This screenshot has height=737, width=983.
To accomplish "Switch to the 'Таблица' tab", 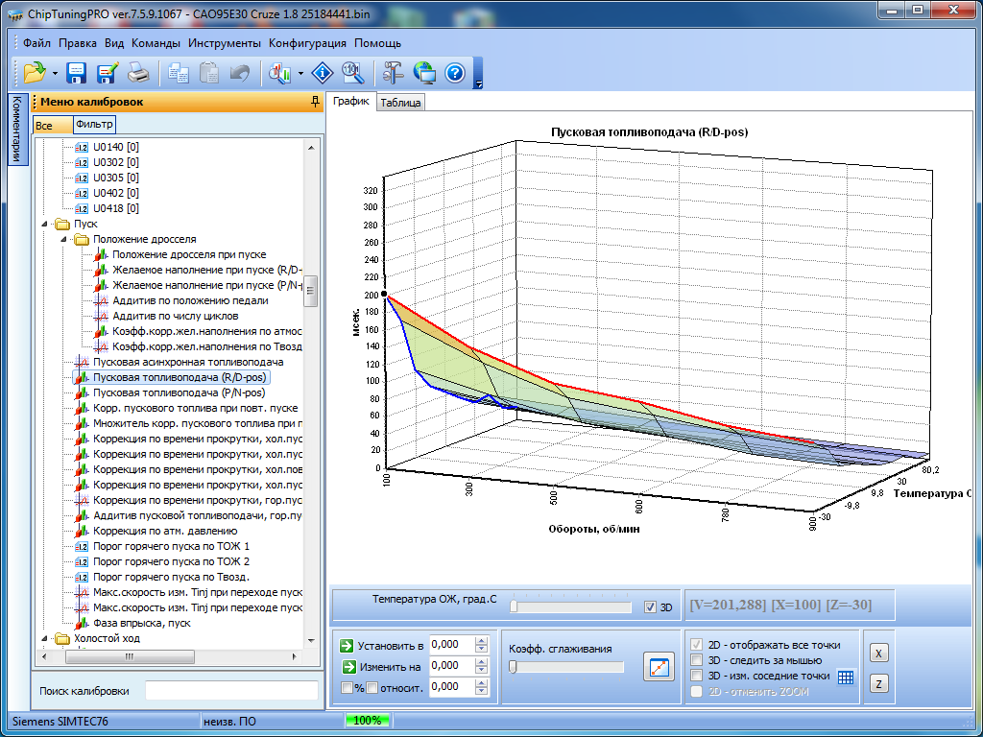I will pyautogui.click(x=399, y=103).
